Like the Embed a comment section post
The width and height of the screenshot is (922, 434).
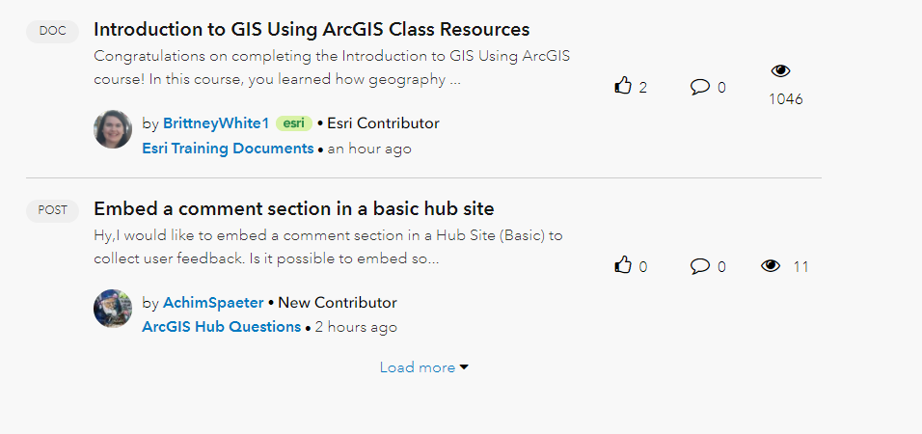pos(623,266)
